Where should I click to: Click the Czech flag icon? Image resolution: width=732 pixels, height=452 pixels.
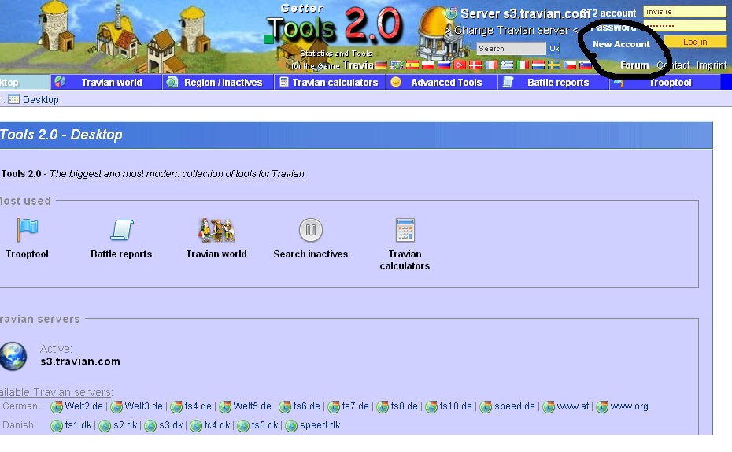pyautogui.click(x=570, y=65)
